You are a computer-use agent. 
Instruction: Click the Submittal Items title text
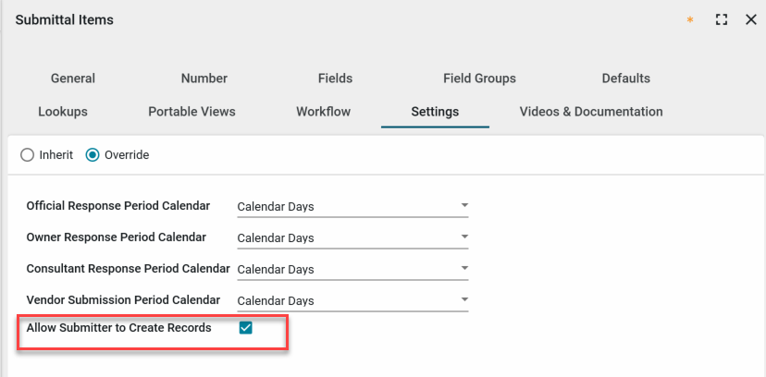click(x=65, y=19)
